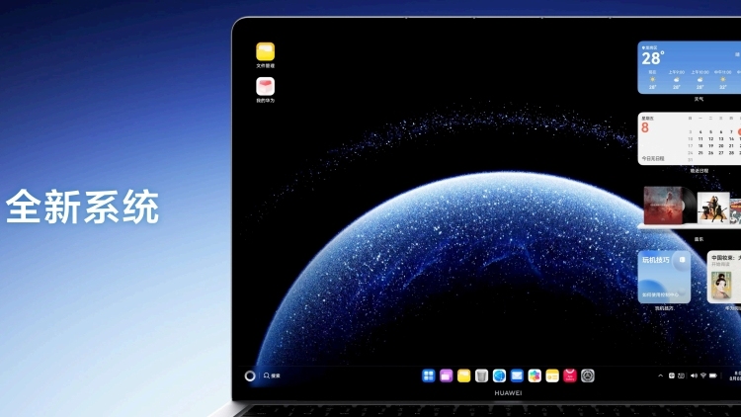This screenshot has height=417, width=741.
Task: Open the trash bin in dock
Action: pyautogui.click(x=481, y=375)
